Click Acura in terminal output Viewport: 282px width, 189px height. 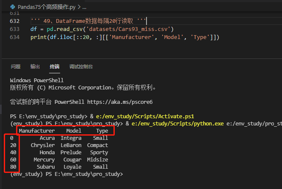coord(47,138)
